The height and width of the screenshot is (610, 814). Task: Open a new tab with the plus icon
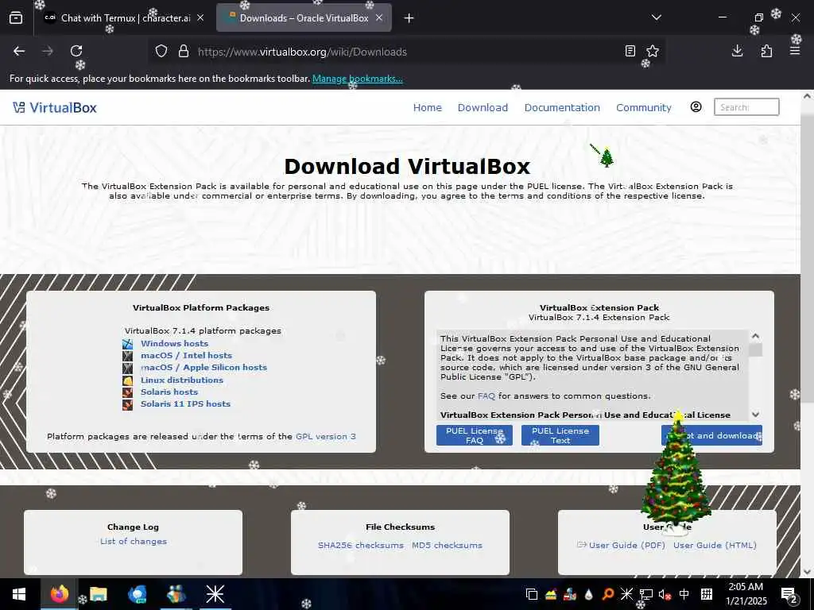(409, 18)
